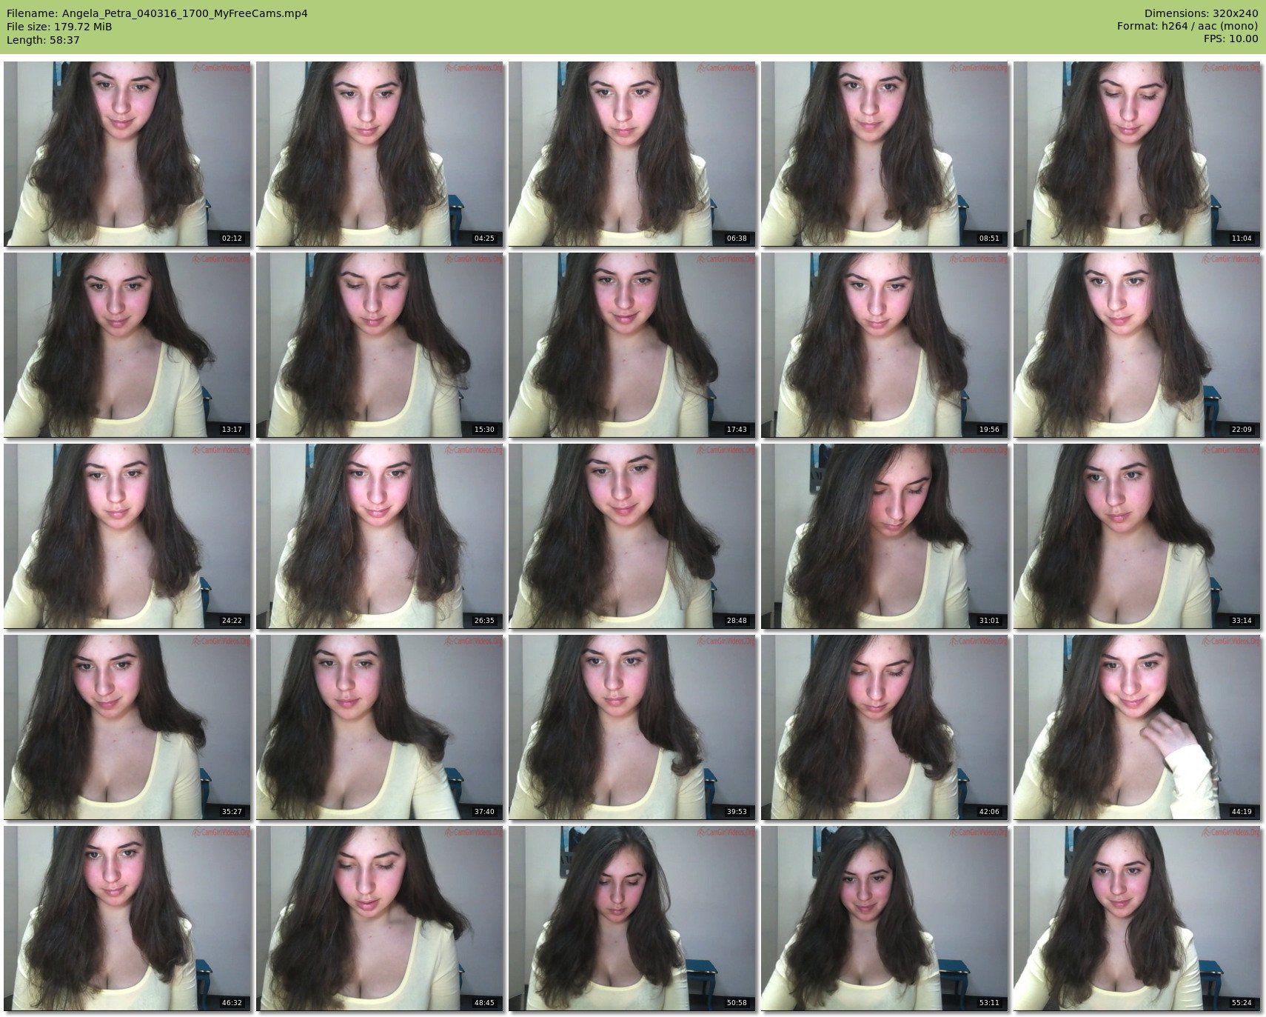Click the frame stamped 13:17
This screenshot has height=1017, width=1266.
(127, 344)
